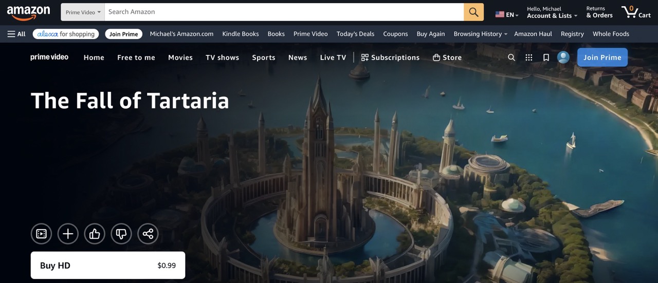The image size is (658, 283).
Task: Open Today's Deals
Action: click(355, 34)
